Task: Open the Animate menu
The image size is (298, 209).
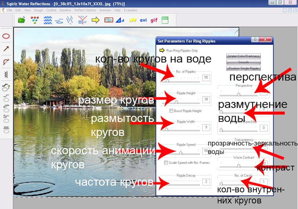Action: point(105,10)
